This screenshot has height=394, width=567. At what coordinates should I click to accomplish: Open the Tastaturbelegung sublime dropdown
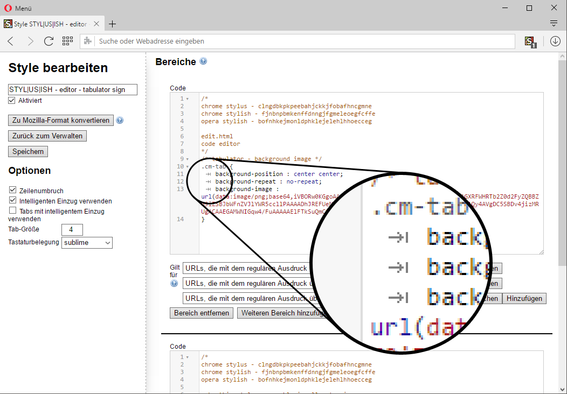[87, 243]
